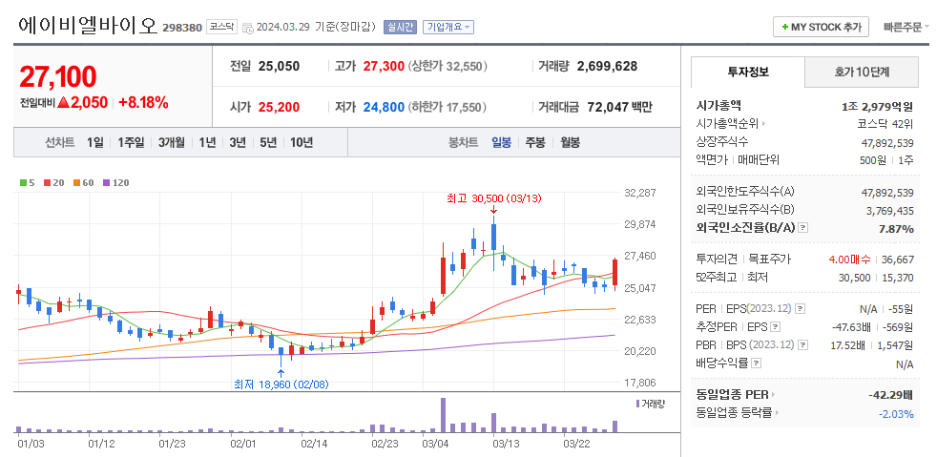Viewport: 937px width, 457px height.
Task: Click the 03/22 date label on chart axis
Action: [x=575, y=444]
